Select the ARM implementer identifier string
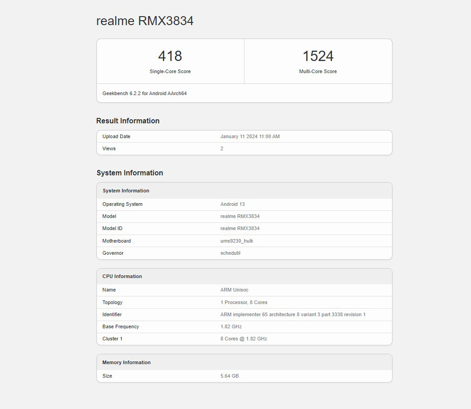 (x=293, y=314)
